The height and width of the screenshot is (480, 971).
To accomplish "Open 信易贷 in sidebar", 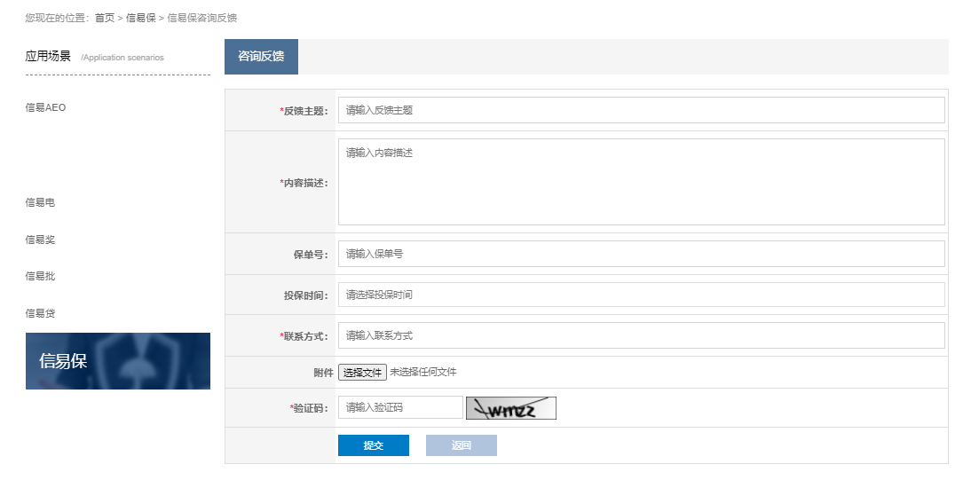I will click(x=40, y=313).
